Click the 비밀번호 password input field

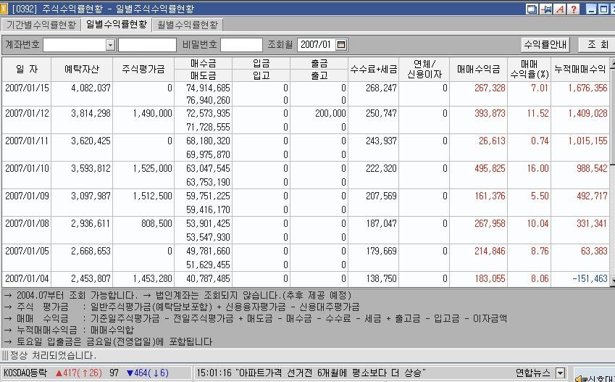click(x=241, y=45)
